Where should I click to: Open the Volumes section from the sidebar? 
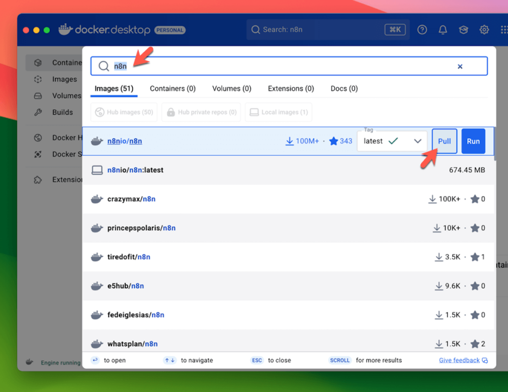(65, 95)
